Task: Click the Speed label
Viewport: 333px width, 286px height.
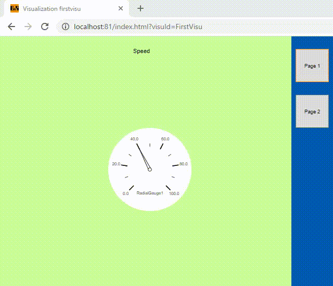Action: pyautogui.click(x=142, y=51)
